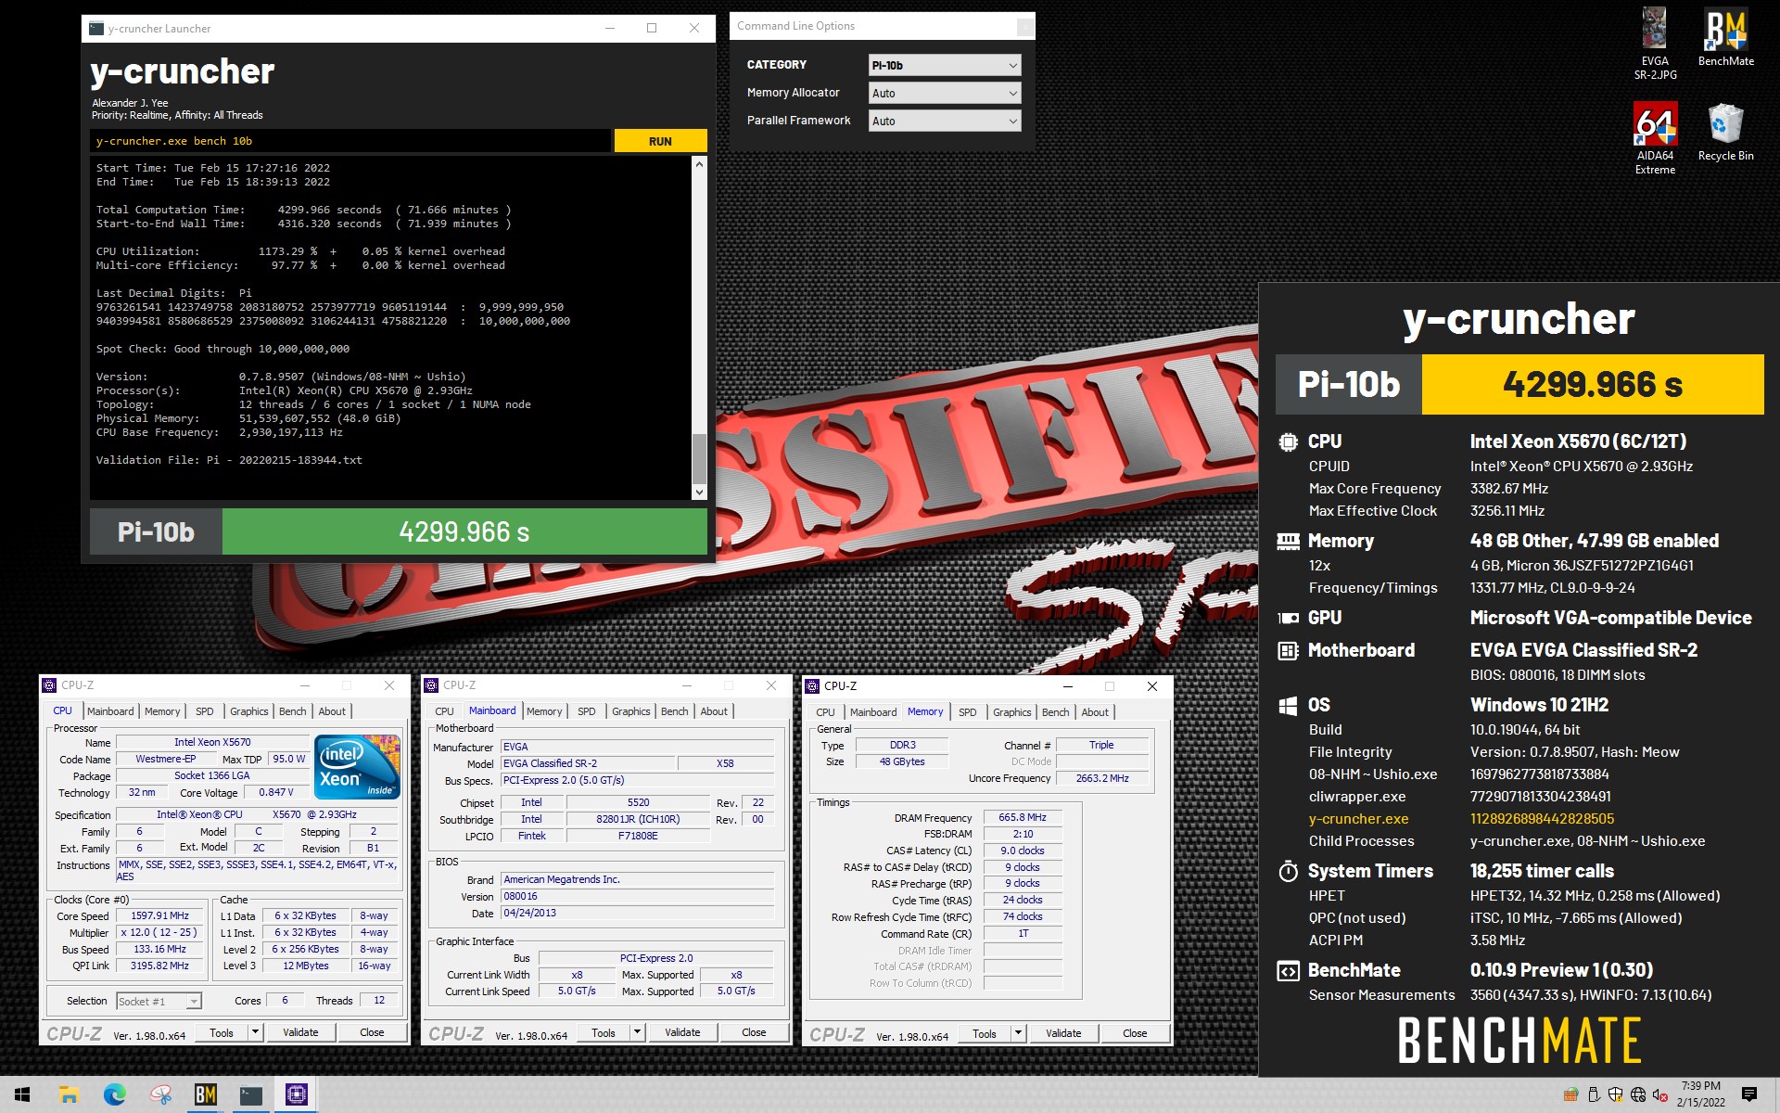This screenshot has width=1780, height=1113.
Task: Click the y-cruncher console scrollbar thumb
Action: 699,457
